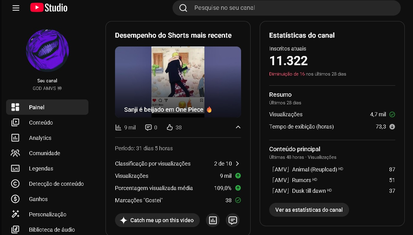Click 'Desempenho do Shorts mais recente' heading

click(x=173, y=35)
